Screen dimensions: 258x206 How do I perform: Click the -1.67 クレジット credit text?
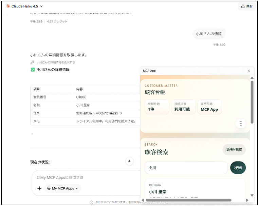[57, 22]
